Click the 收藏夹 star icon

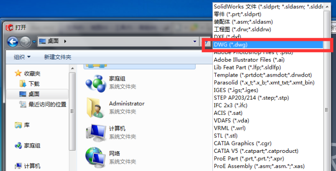click(x=18, y=73)
